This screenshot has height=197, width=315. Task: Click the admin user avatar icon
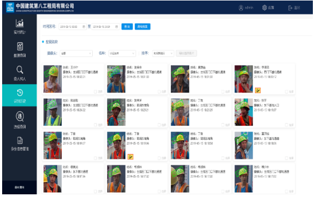click(x=241, y=8)
